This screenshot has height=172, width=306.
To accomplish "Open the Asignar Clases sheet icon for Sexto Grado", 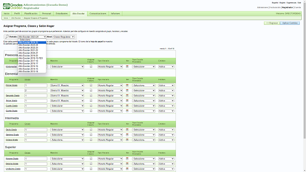I will point(91,129).
